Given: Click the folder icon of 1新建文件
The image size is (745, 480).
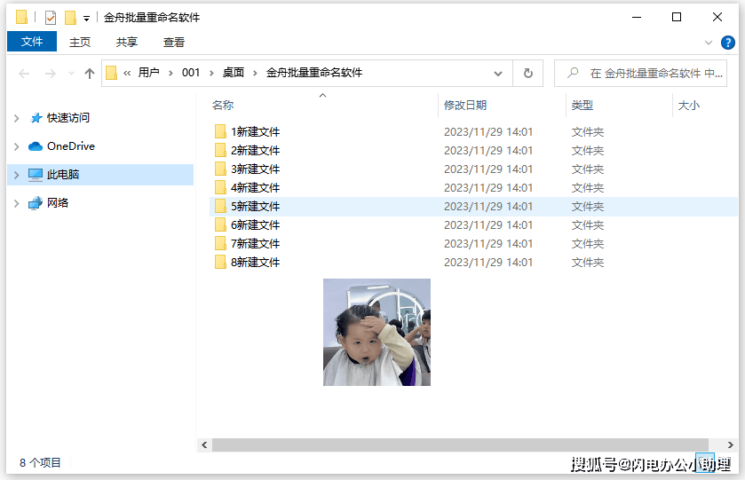Looking at the screenshot, I should [220, 131].
